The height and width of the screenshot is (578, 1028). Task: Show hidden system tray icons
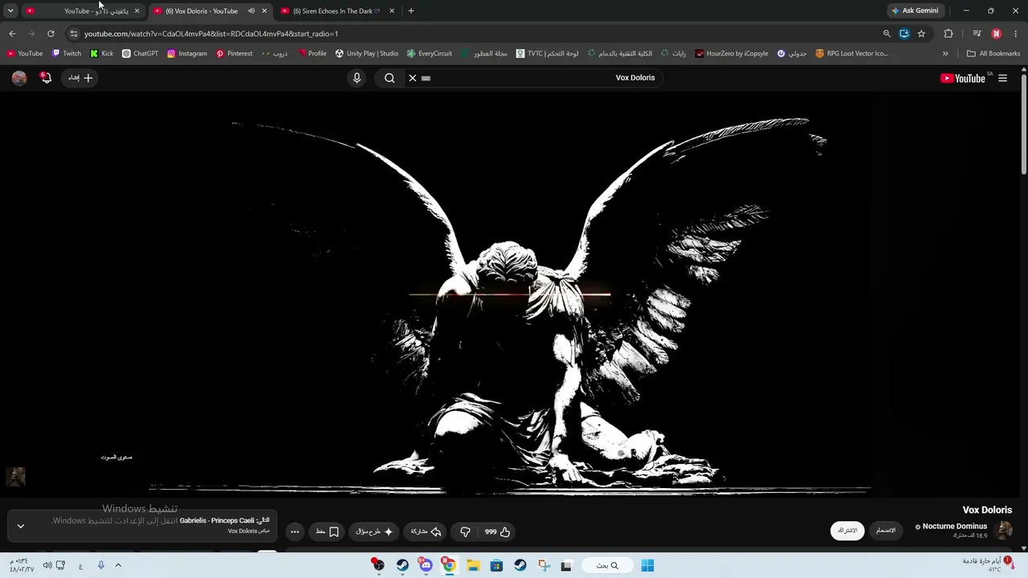(118, 565)
